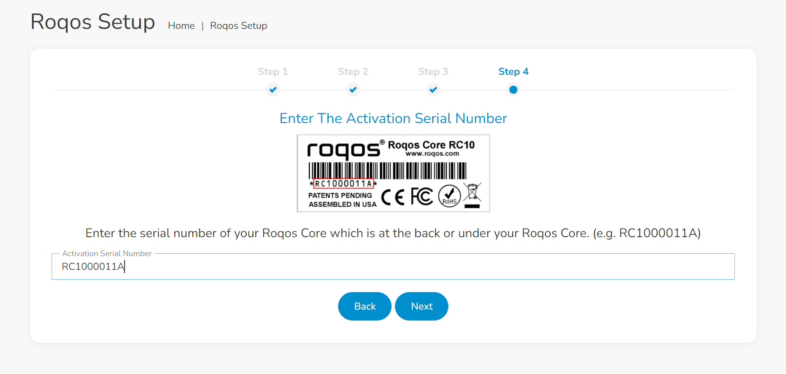Click the roqos logo on label image
Screen dimensions: 786x374
(343, 150)
